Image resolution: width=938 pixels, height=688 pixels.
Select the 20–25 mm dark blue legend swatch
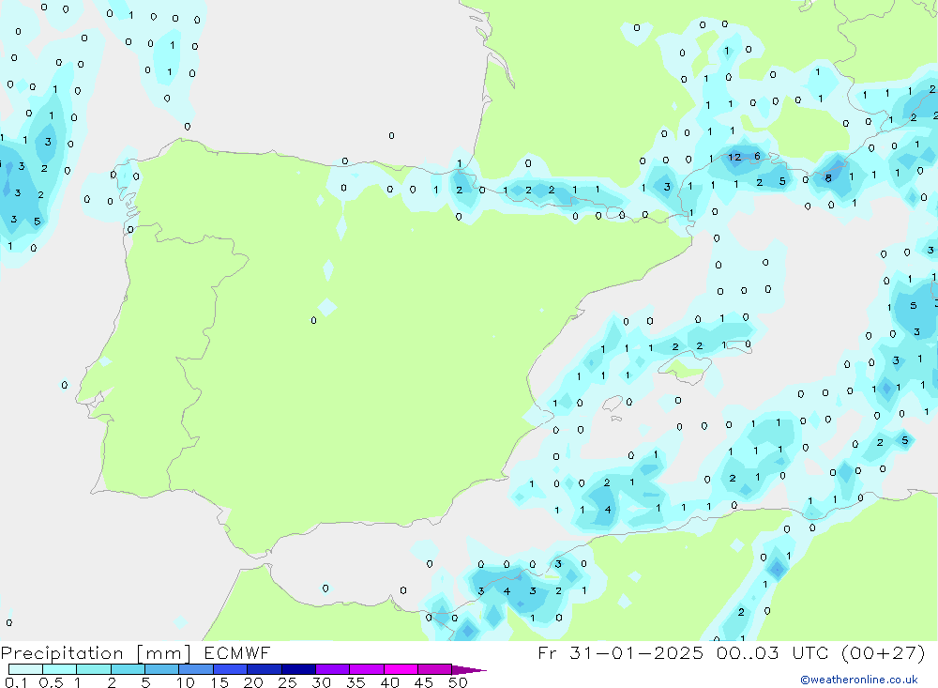pyautogui.click(x=264, y=669)
